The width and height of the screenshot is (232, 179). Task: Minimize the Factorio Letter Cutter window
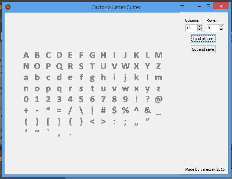click(199, 7)
